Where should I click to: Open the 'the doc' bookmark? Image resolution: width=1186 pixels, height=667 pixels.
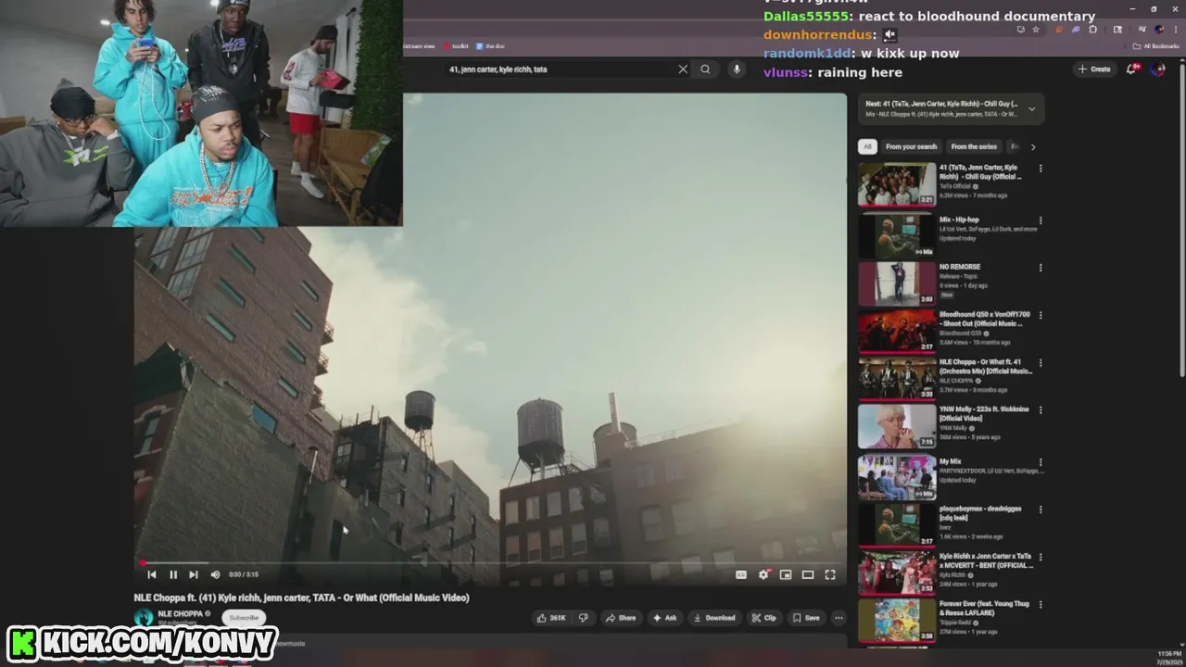tap(491, 45)
